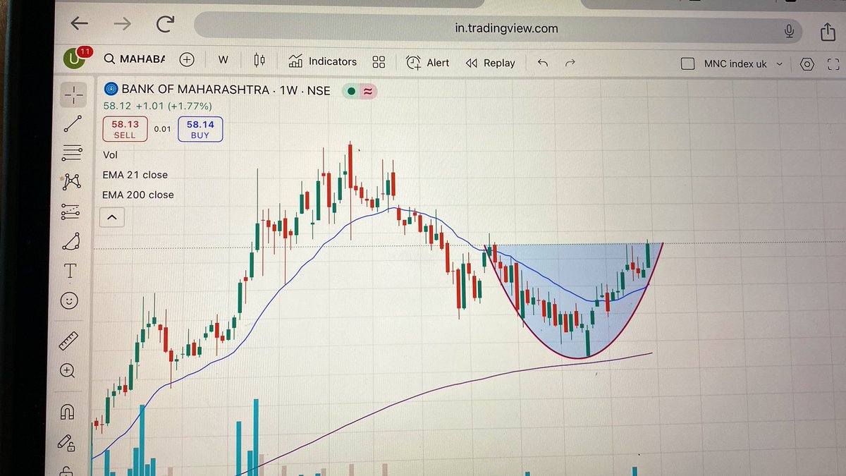
Task: Open the MNC index uk layout dropdown
Action: (743, 63)
